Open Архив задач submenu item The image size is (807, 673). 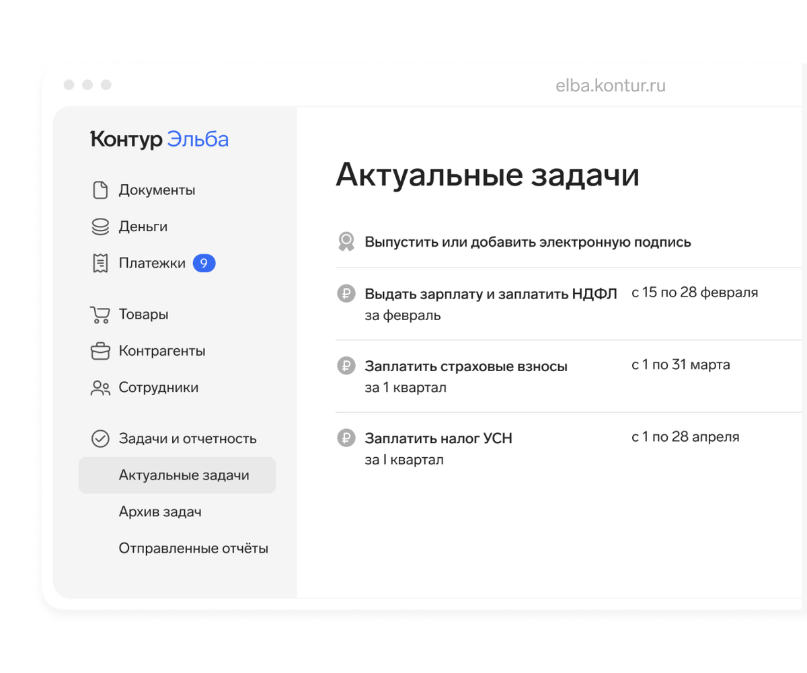coord(160,512)
